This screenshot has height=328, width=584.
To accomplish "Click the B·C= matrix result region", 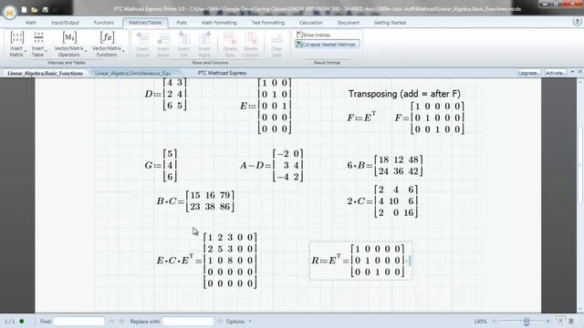I will point(195,200).
